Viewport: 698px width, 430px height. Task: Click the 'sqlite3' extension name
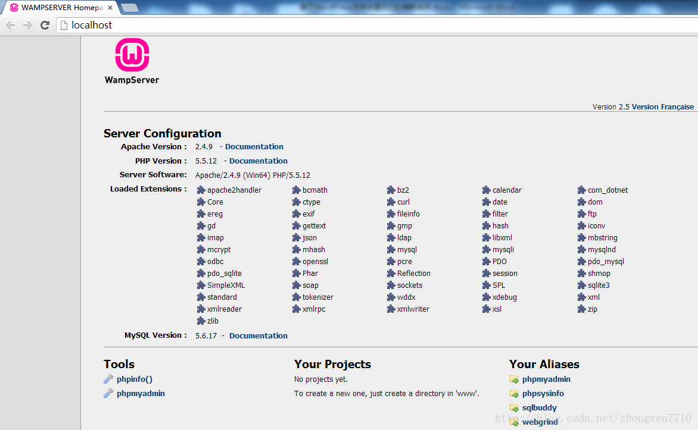coord(599,285)
